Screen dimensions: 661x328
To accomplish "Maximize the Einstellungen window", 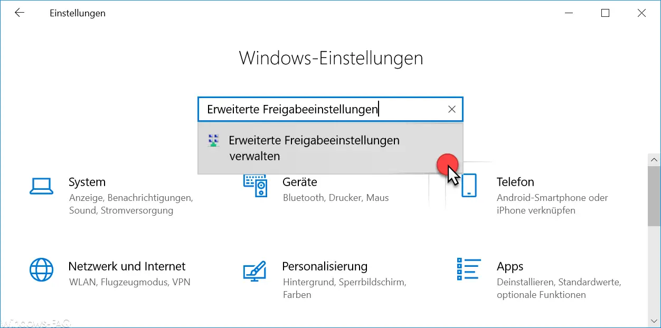I will pyautogui.click(x=605, y=13).
